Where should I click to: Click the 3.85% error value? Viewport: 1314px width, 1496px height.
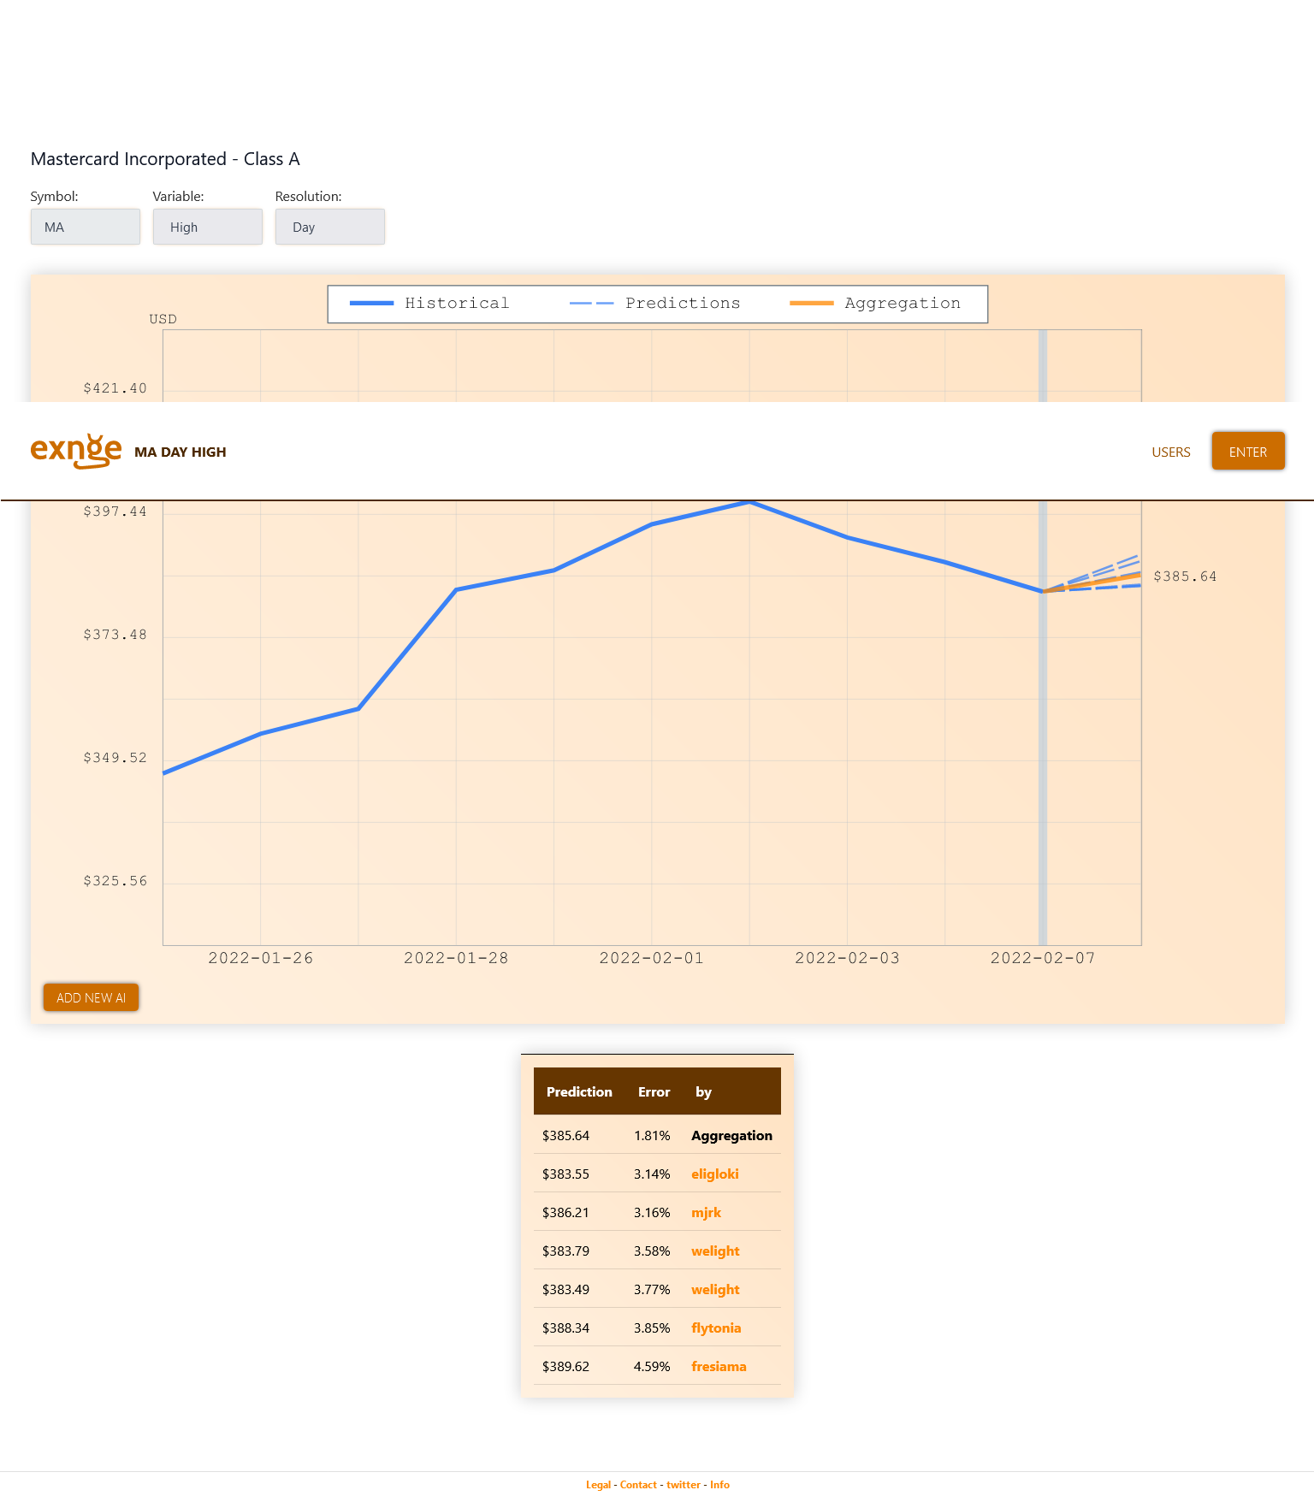pyautogui.click(x=652, y=1327)
